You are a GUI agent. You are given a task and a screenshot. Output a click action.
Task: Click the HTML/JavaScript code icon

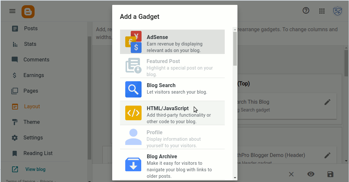[133, 113]
